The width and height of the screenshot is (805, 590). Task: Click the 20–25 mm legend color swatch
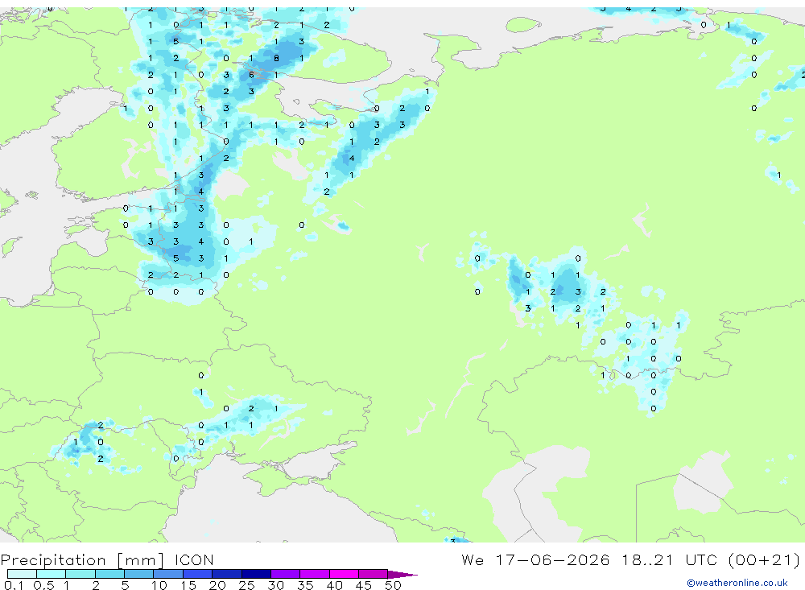227,574
